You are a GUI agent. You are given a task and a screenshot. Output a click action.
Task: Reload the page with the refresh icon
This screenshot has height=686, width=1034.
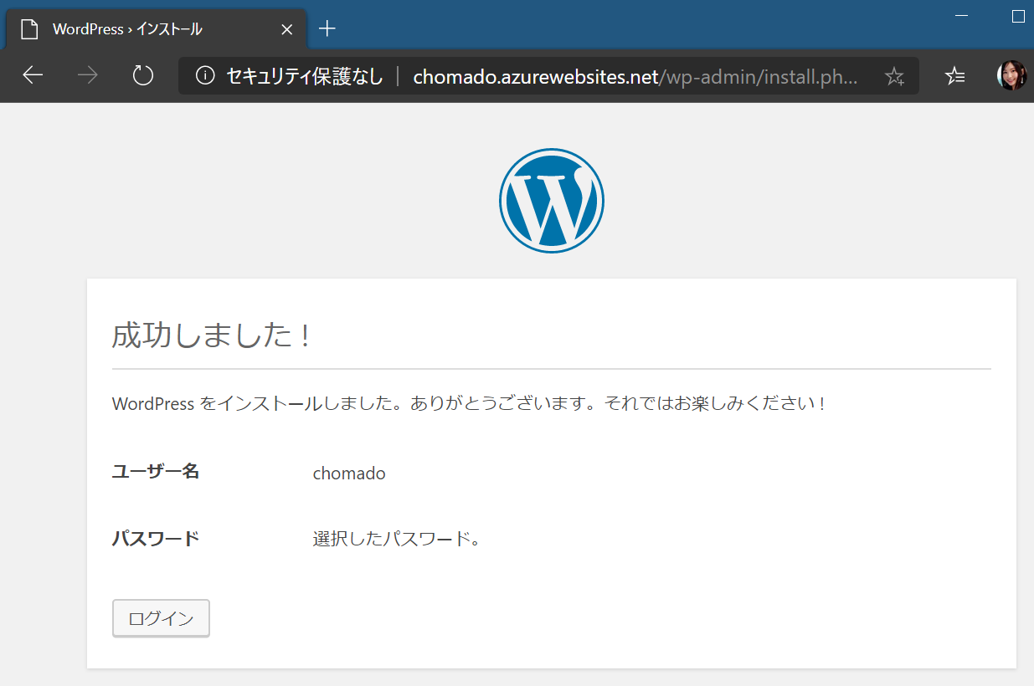click(x=143, y=76)
